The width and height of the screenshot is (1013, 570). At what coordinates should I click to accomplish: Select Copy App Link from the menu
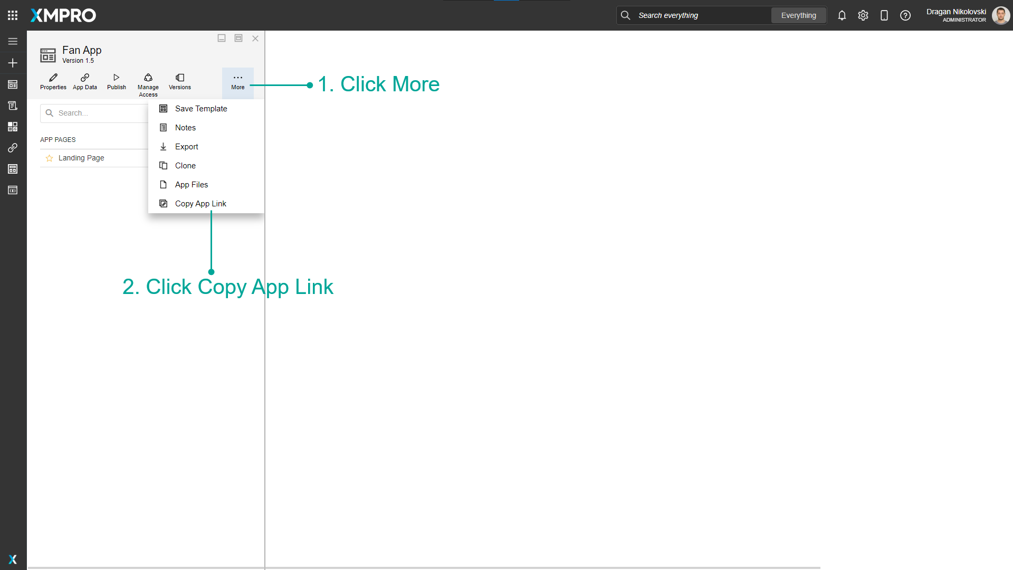[200, 203]
